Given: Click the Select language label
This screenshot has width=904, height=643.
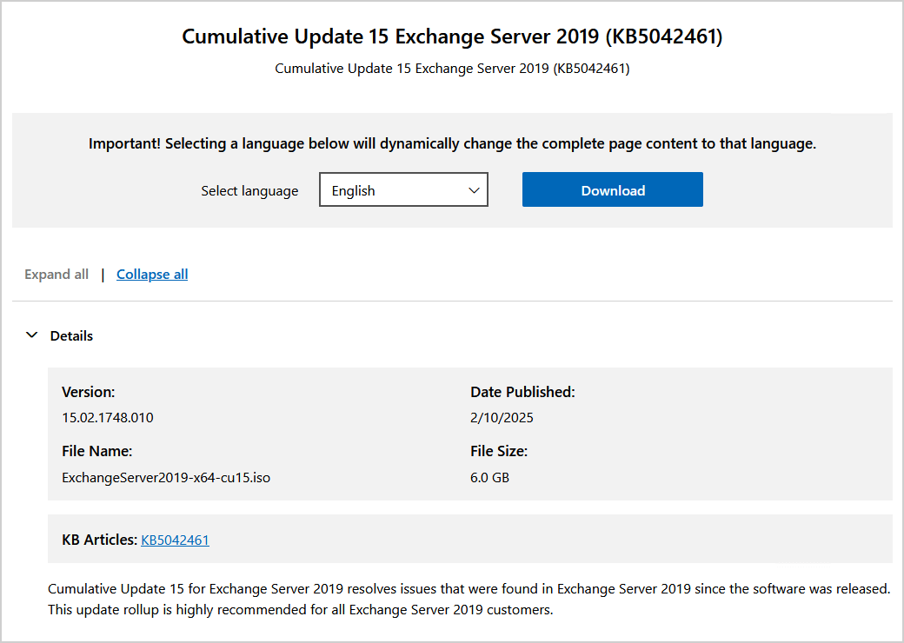Looking at the screenshot, I should [x=249, y=191].
